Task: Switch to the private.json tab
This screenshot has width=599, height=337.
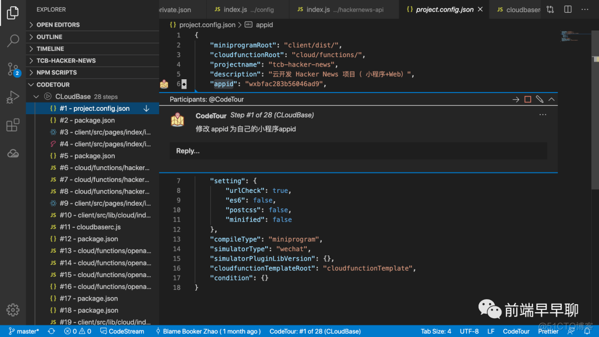Action: tap(182, 9)
